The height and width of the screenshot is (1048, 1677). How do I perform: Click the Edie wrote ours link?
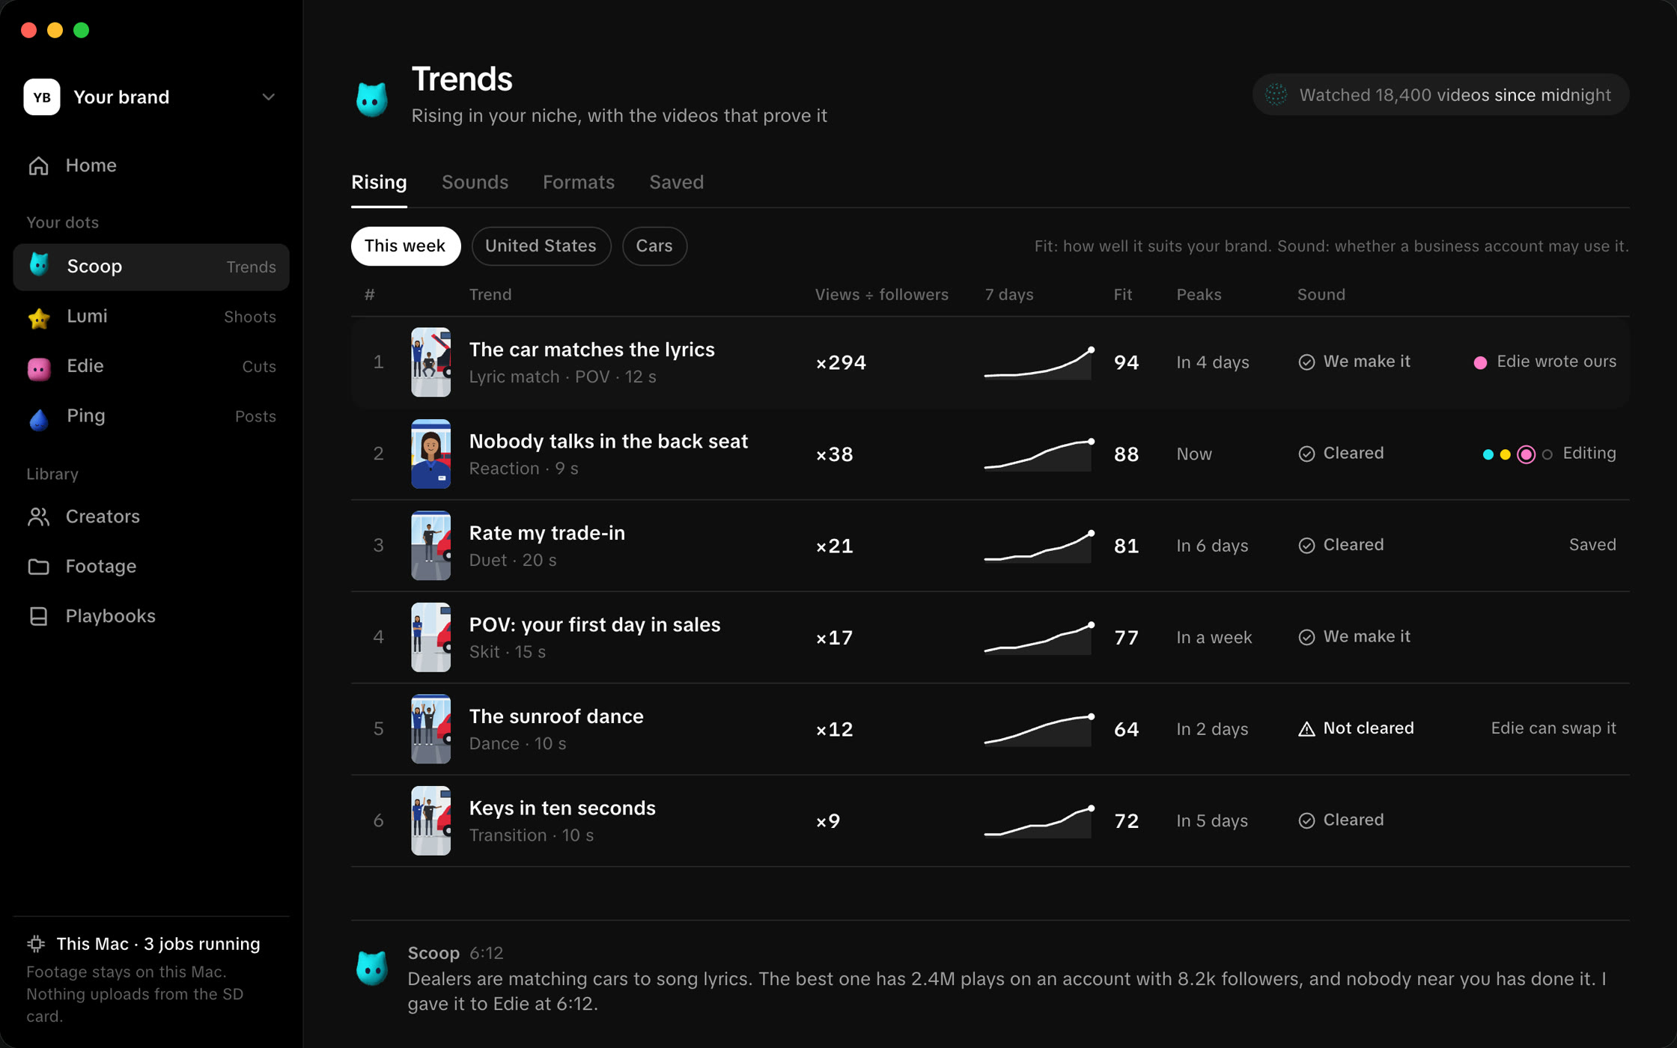pyautogui.click(x=1556, y=362)
